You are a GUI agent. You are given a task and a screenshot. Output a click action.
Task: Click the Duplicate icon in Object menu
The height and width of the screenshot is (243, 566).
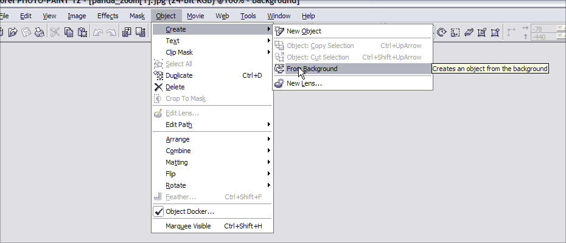[x=158, y=75]
